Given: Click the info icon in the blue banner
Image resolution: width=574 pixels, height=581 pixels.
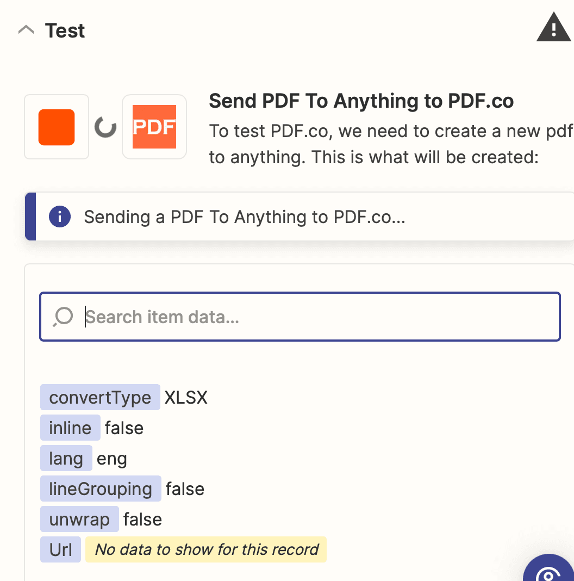Looking at the screenshot, I should (x=60, y=217).
